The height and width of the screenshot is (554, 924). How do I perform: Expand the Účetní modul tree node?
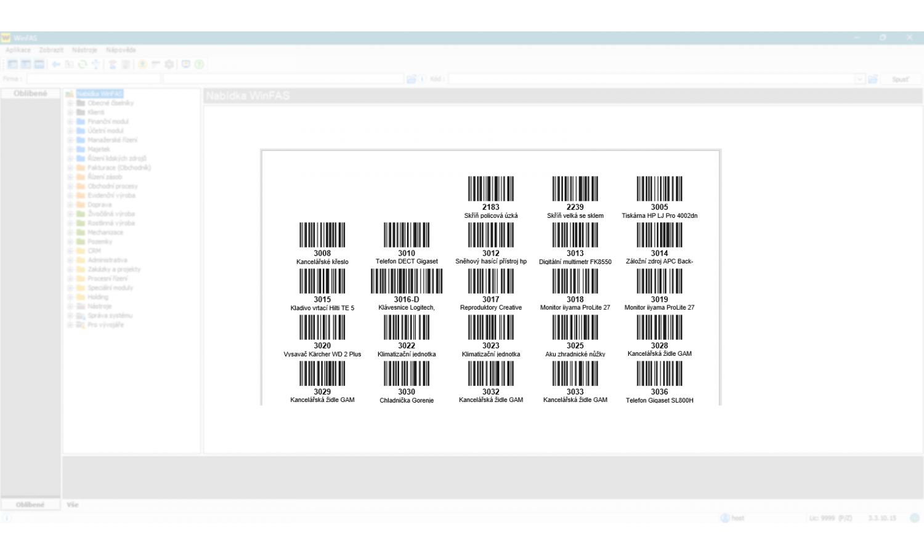(x=70, y=130)
